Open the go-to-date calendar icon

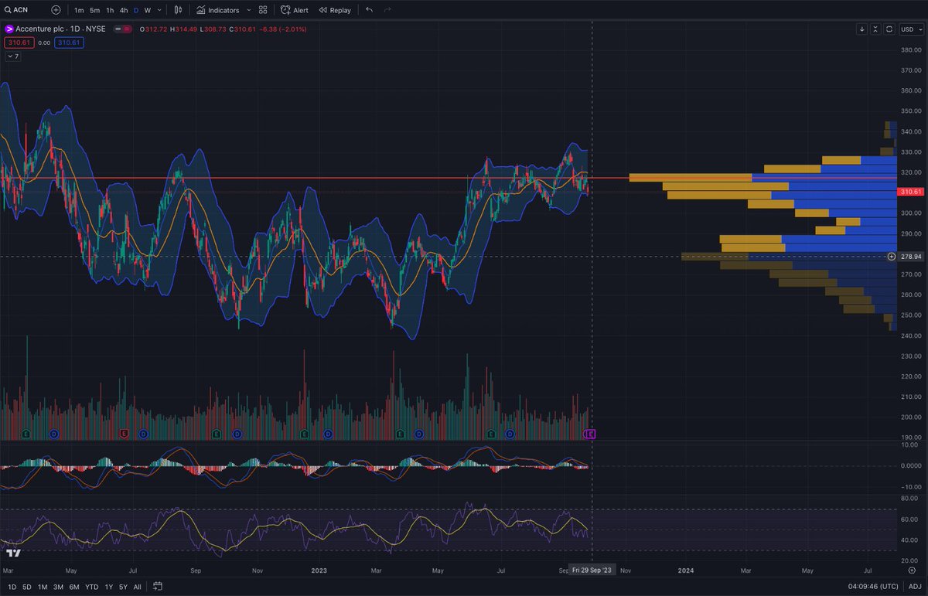pyautogui.click(x=158, y=586)
